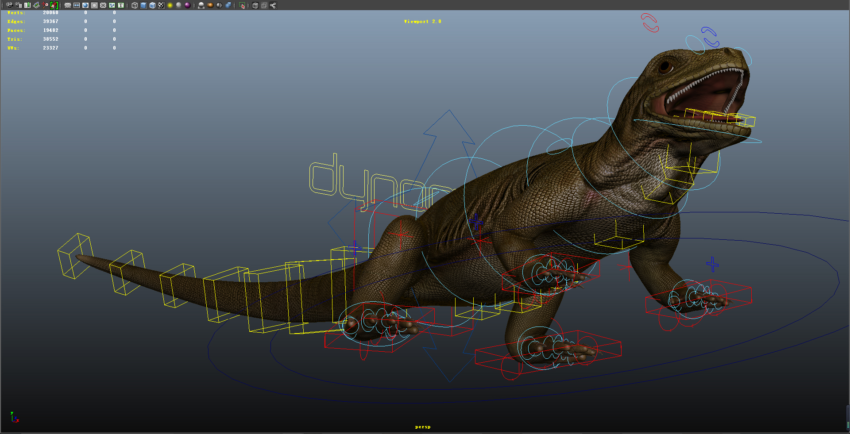This screenshot has width=850, height=434.
Task: Enable the Grease Pencil tool
Action: click(x=54, y=5)
